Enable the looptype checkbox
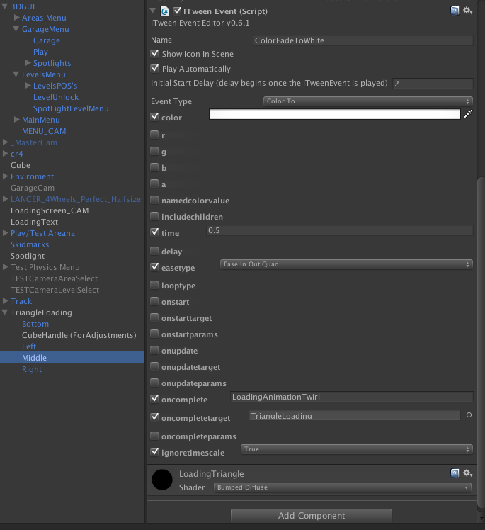The image size is (485, 530). [x=154, y=285]
